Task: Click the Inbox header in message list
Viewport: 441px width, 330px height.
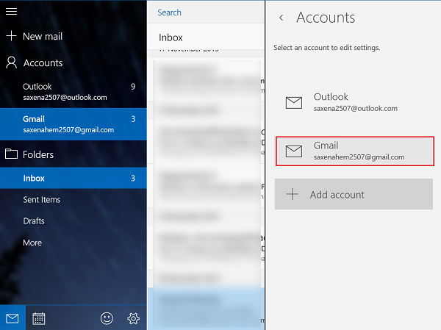Action: coord(171,37)
